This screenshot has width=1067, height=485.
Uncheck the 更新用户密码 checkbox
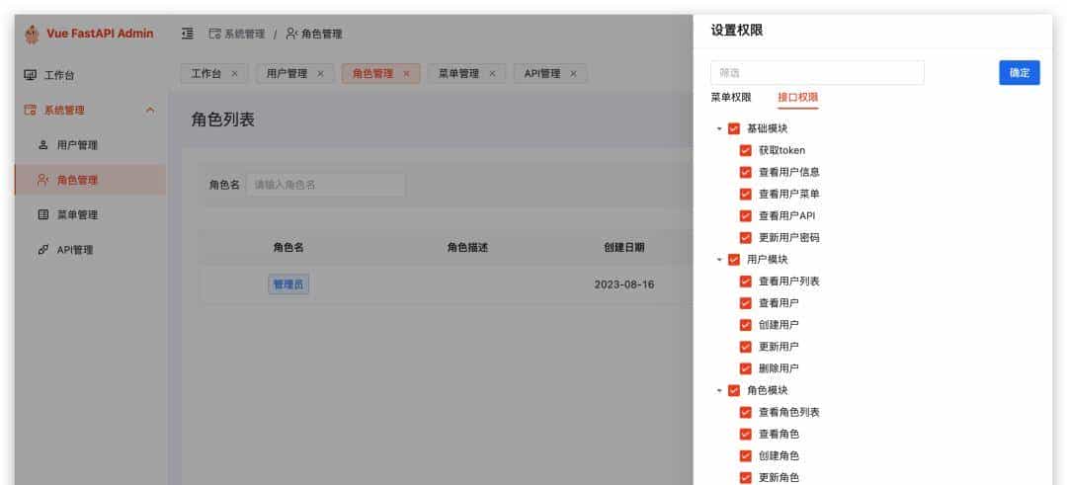pyautogui.click(x=746, y=237)
